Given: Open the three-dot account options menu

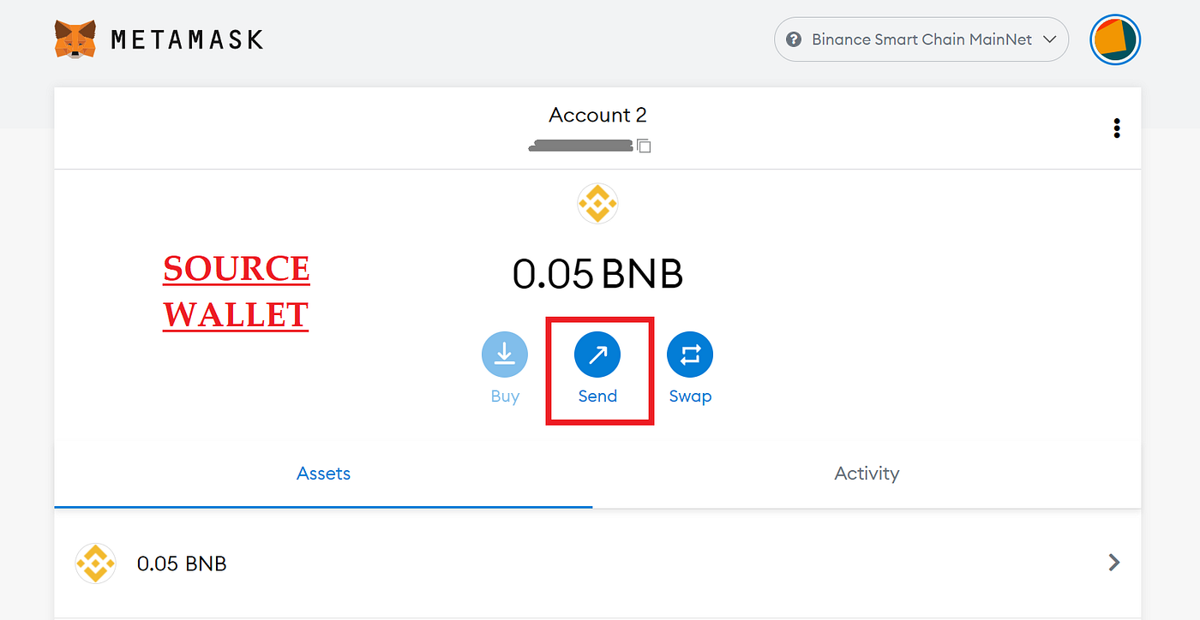Looking at the screenshot, I should click(x=1116, y=128).
